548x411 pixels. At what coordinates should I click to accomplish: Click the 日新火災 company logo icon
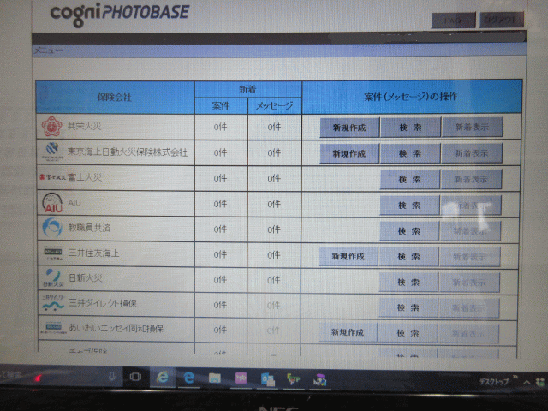(x=53, y=277)
